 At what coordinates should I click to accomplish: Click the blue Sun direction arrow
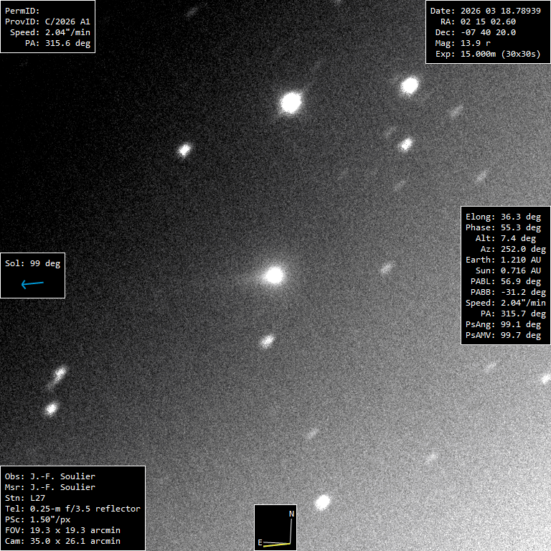click(x=32, y=284)
